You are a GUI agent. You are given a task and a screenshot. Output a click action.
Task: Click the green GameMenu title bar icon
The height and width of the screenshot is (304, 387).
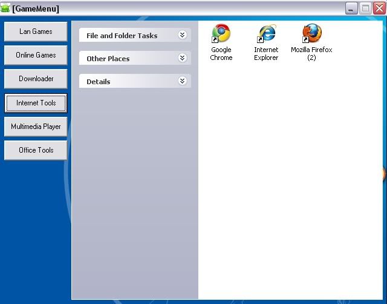click(x=5, y=8)
